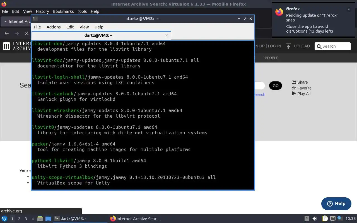Click the unity-scope-virtualbox package name
Image resolution: width=357 pixels, height=223 pixels.
[x=62, y=177]
